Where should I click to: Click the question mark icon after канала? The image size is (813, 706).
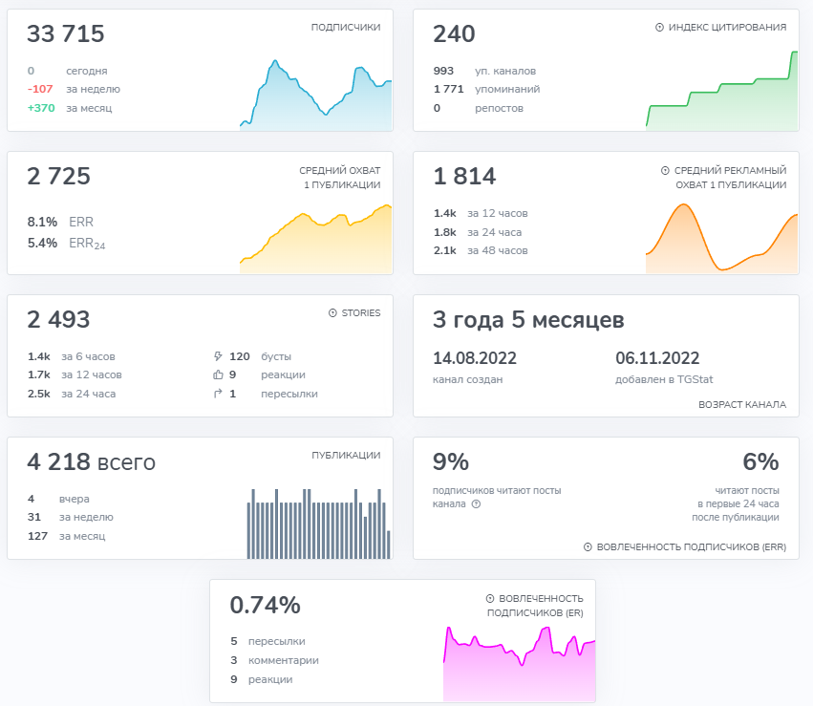click(476, 504)
